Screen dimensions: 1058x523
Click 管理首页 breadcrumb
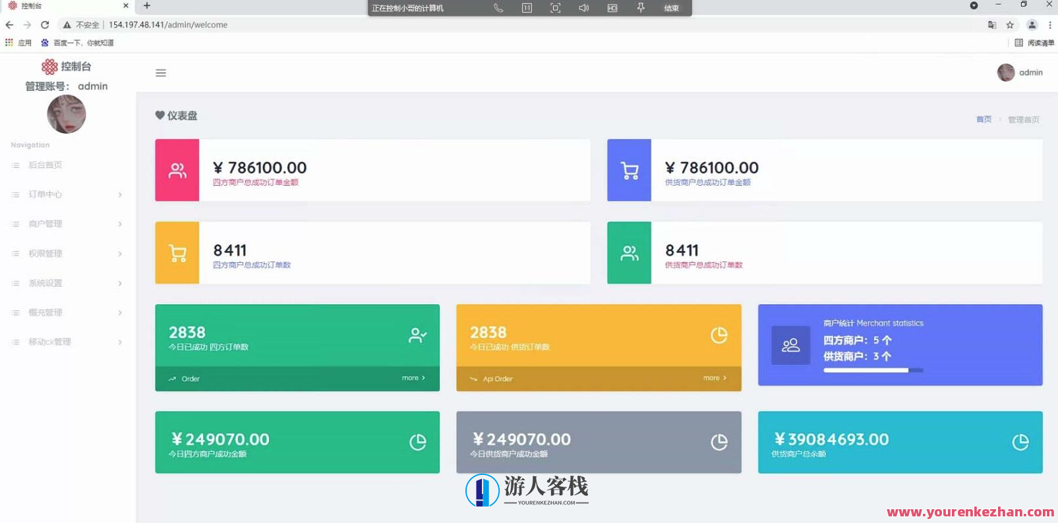click(1024, 120)
